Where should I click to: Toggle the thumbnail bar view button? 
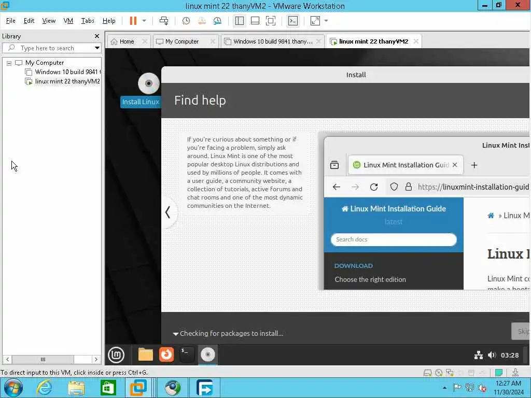[255, 21]
